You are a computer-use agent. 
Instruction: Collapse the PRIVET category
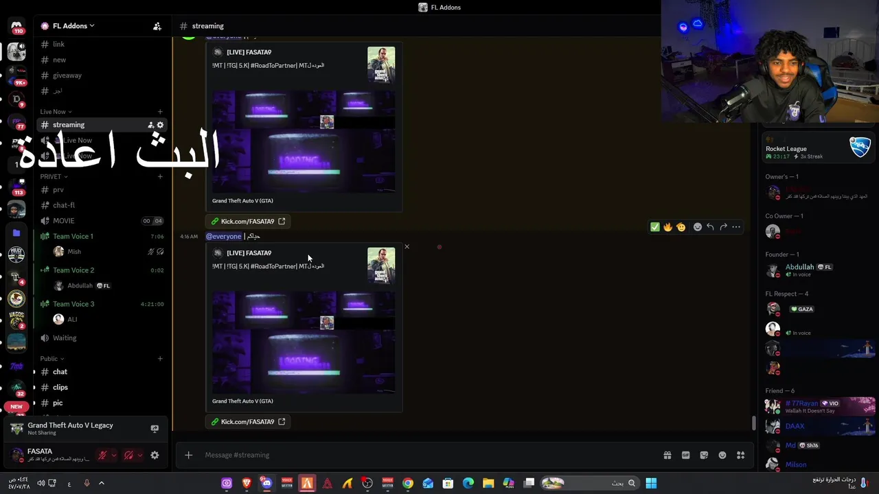click(x=54, y=176)
